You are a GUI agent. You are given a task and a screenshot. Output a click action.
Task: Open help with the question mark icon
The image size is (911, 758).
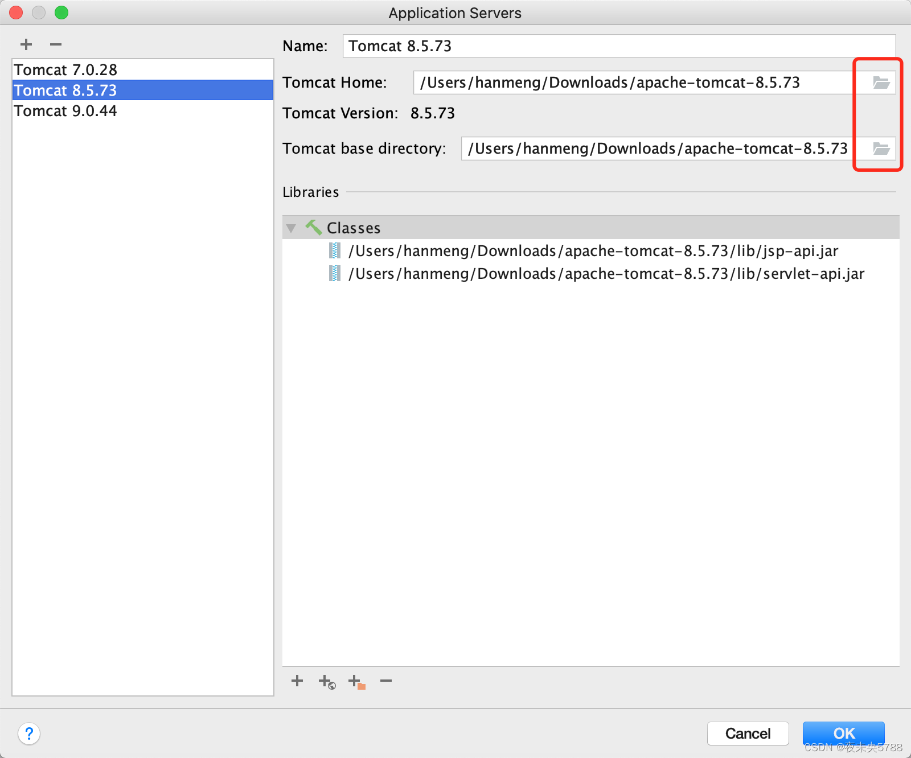(29, 733)
